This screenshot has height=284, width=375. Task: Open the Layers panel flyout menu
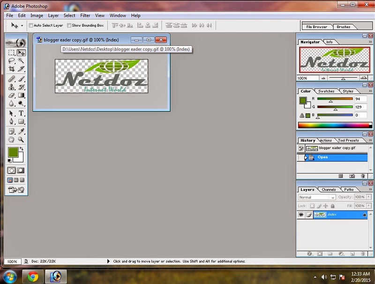370,189
